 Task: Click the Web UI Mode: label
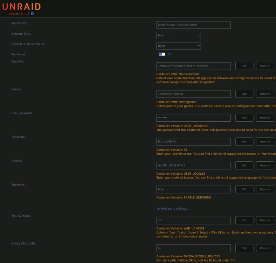(x=21, y=216)
